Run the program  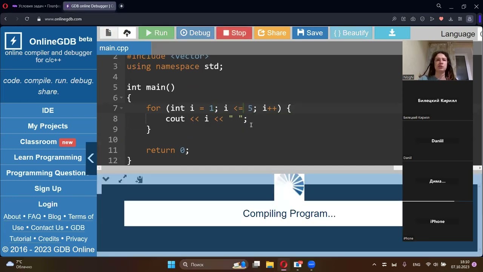pos(156,33)
